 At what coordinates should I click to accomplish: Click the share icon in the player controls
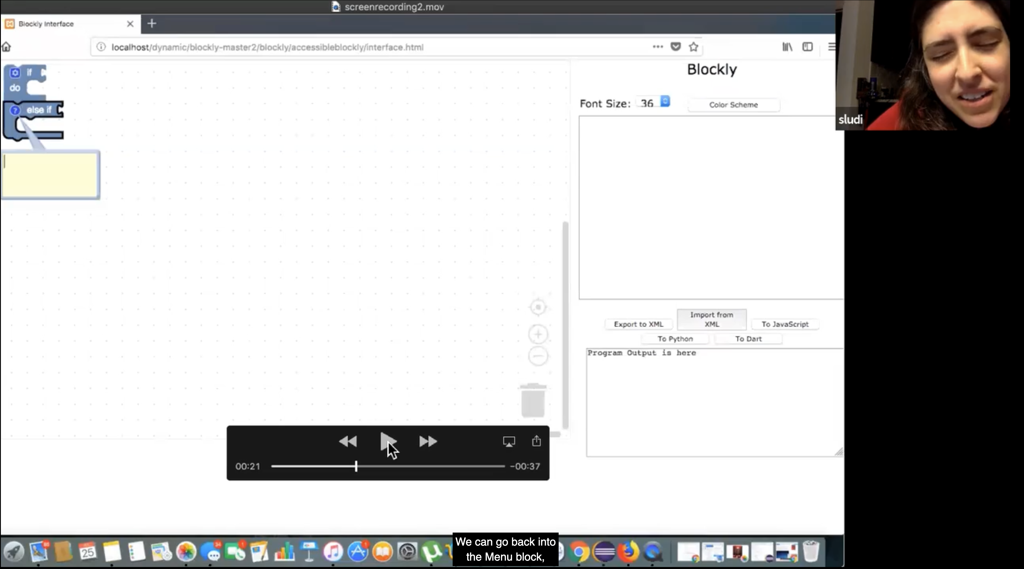536,441
